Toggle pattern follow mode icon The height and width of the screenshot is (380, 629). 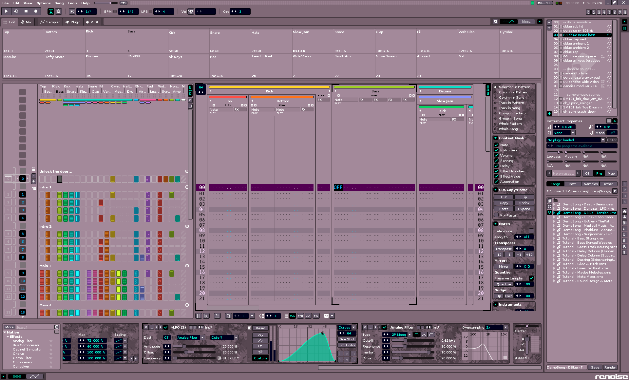pos(51,11)
